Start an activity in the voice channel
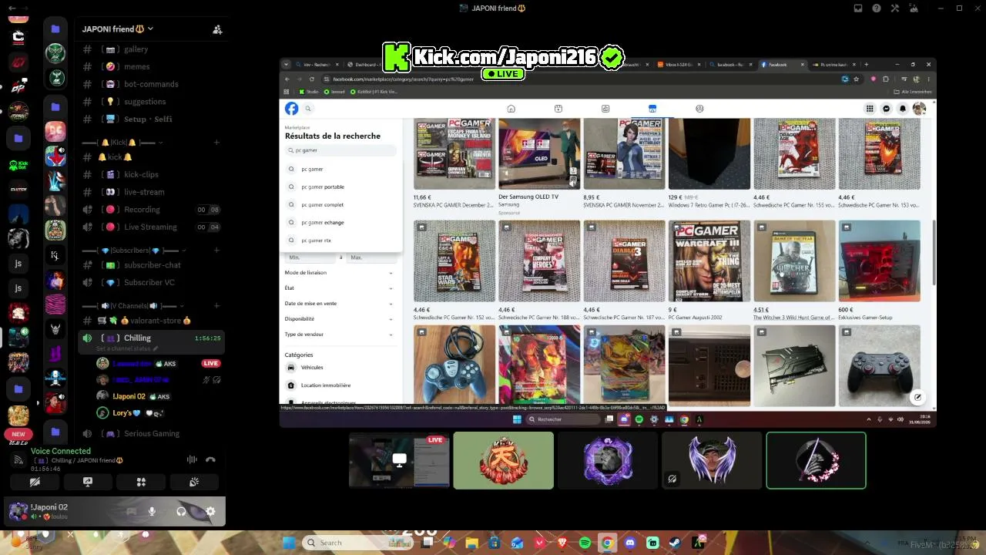 [x=141, y=482]
